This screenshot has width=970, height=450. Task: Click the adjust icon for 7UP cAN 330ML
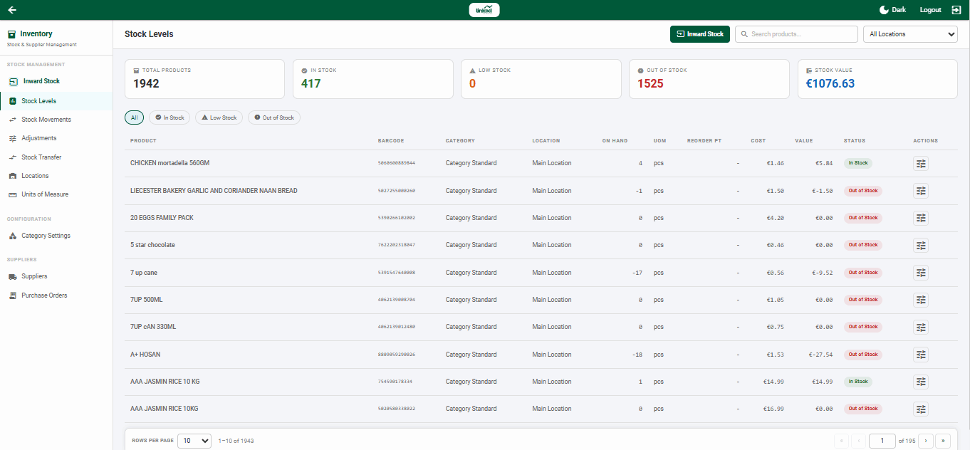tap(921, 327)
